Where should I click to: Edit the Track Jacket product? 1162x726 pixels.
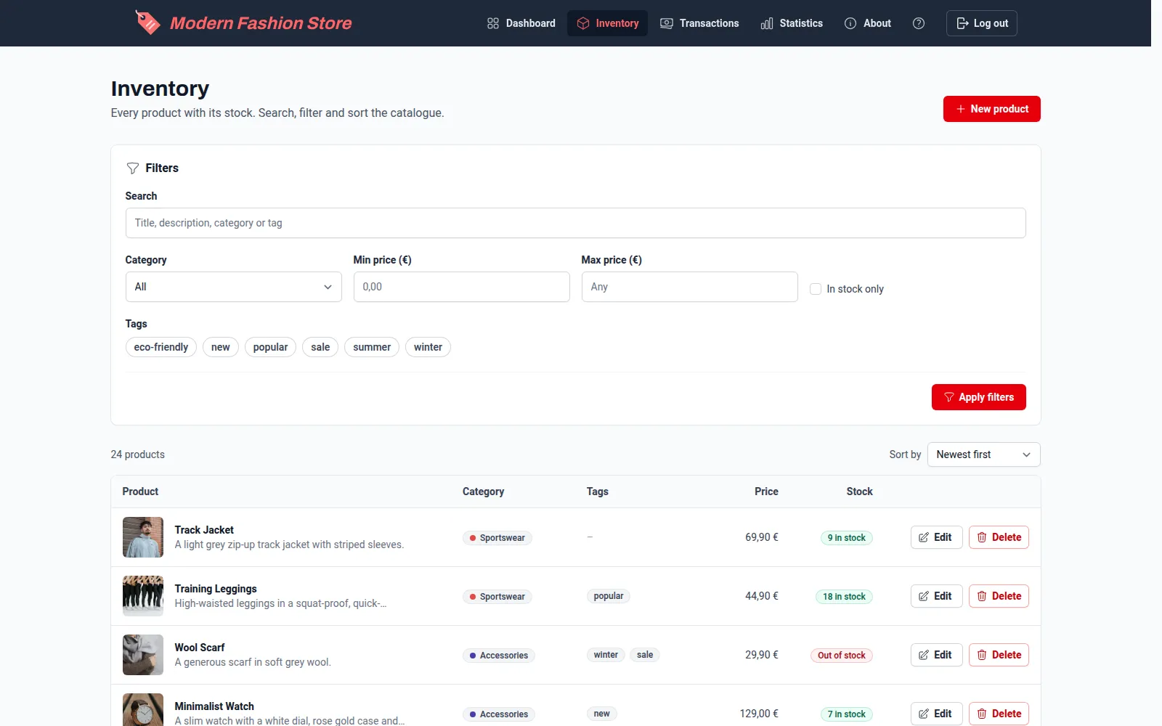937,537
